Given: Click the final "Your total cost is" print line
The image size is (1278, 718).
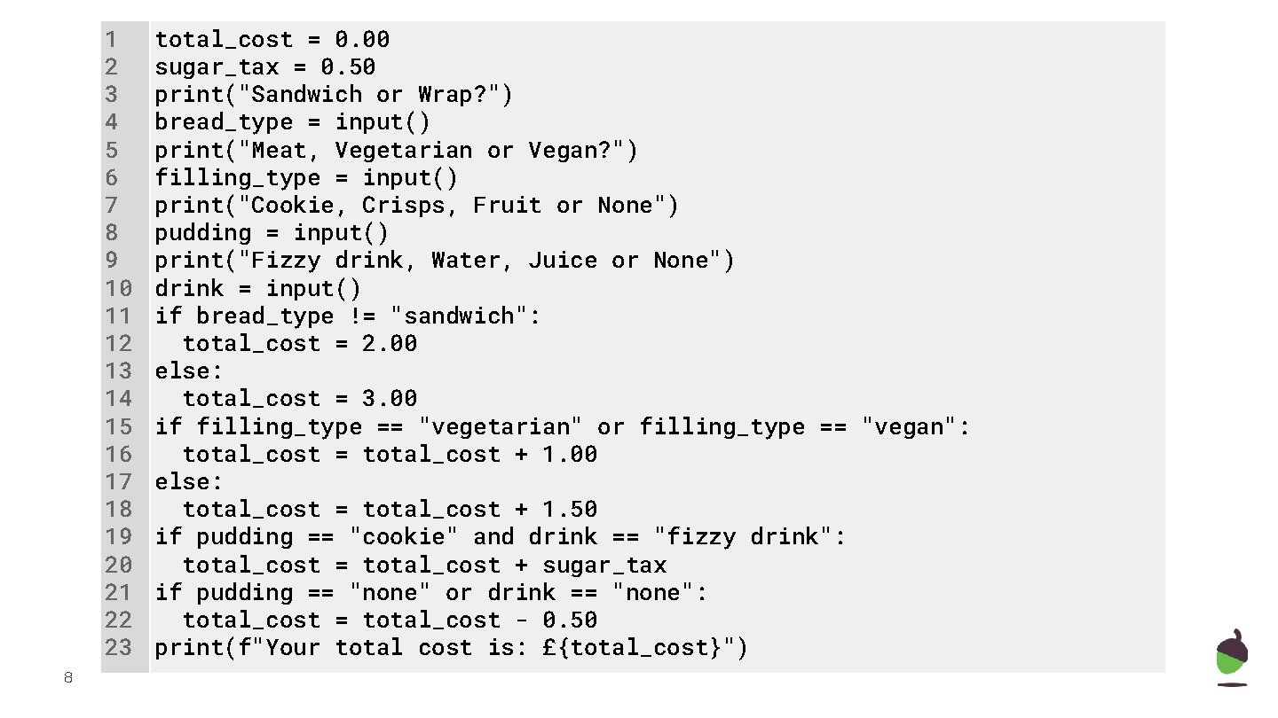Looking at the screenshot, I should pyautogui.click(x=451, y=648).
